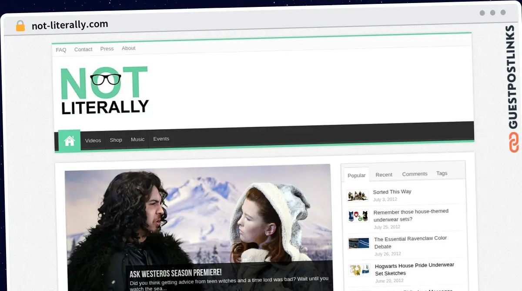
Task: Click the house-themed underwear set thumbnail
Action: [x=358, y=216]
